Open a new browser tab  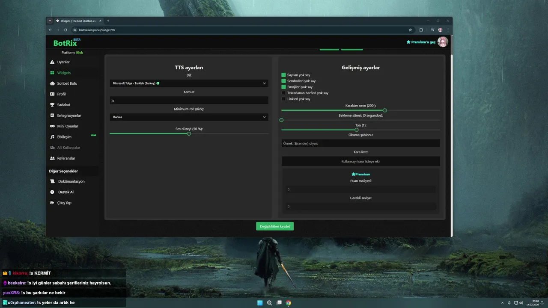pos(108,21)
